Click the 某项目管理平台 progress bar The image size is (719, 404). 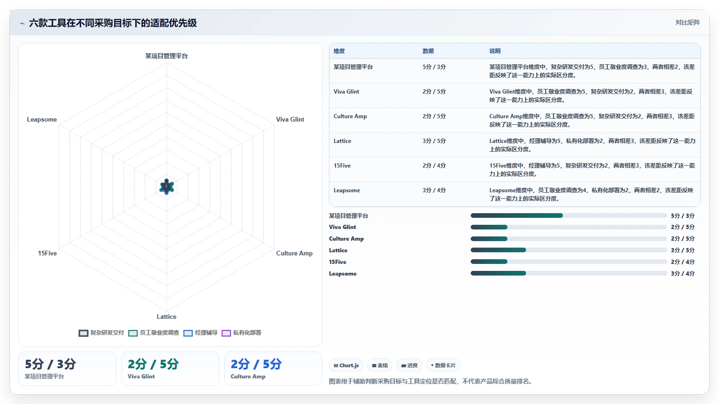[x=569, y=215]
